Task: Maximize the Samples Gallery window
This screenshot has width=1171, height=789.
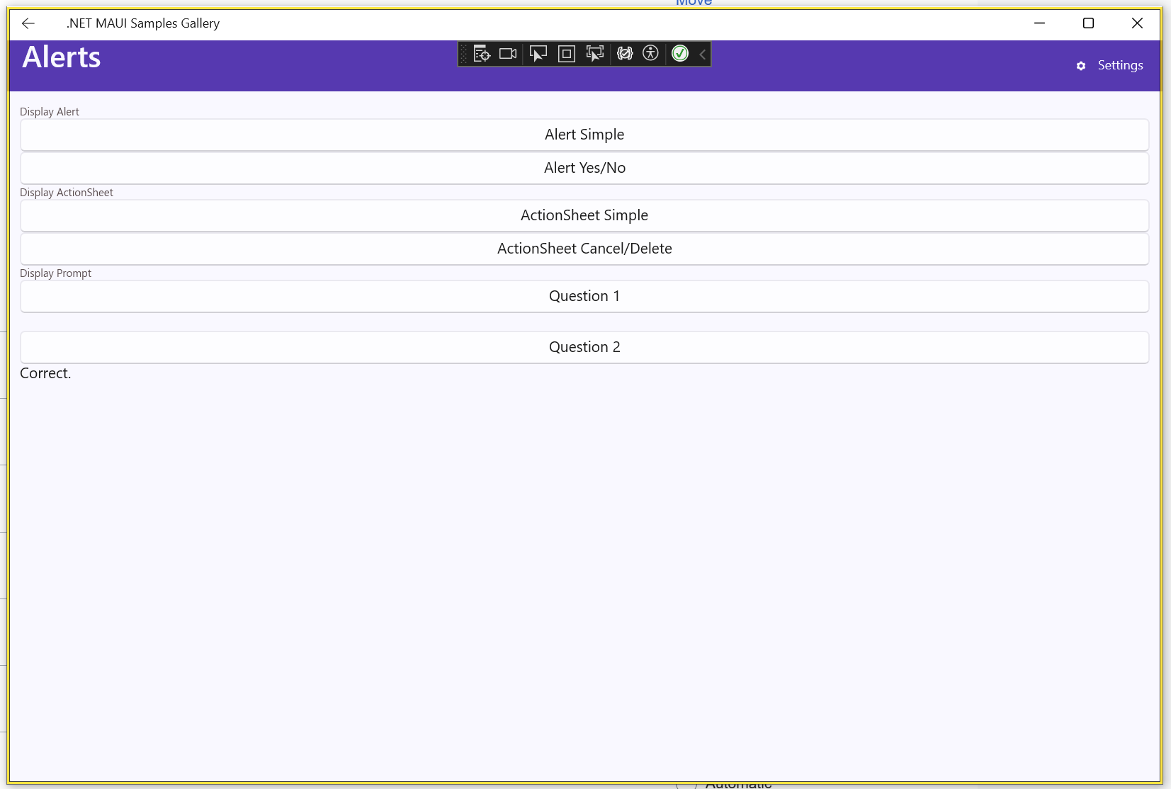Action: pyautogui.click(x=1088, y=23)
